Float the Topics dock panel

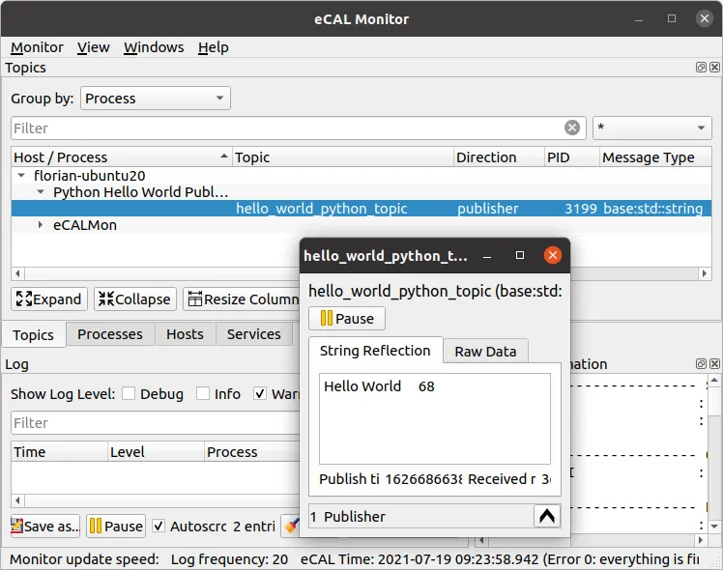pyautogui.click(x=701, y=68)
